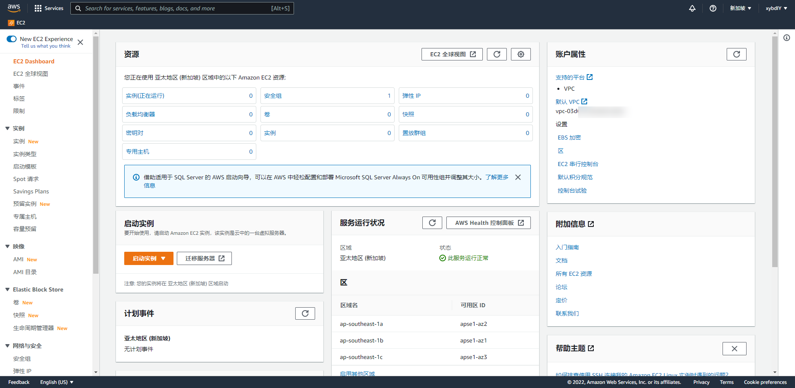
Task: Open EC2 全球视图 in sidebar
Action: click(31, 74)
